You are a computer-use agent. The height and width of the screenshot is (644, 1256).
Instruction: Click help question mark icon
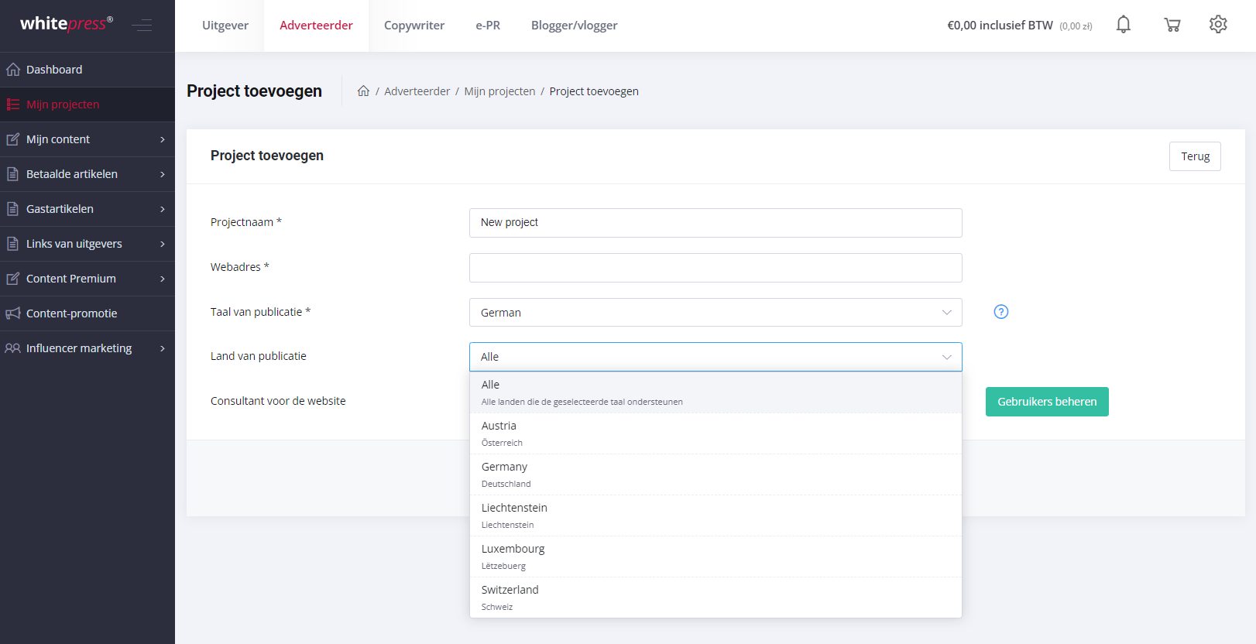pos(1001,312)
